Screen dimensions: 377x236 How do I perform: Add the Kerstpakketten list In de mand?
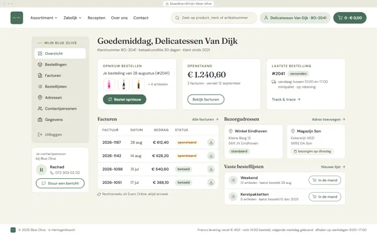click(325, 196)
